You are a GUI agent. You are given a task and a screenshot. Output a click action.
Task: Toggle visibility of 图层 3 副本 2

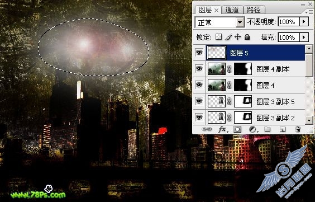tap(199, 117)
